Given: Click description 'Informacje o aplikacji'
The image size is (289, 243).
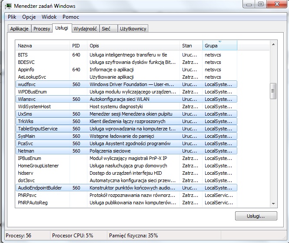Looking at the screenshot, I should pos(112,70).
